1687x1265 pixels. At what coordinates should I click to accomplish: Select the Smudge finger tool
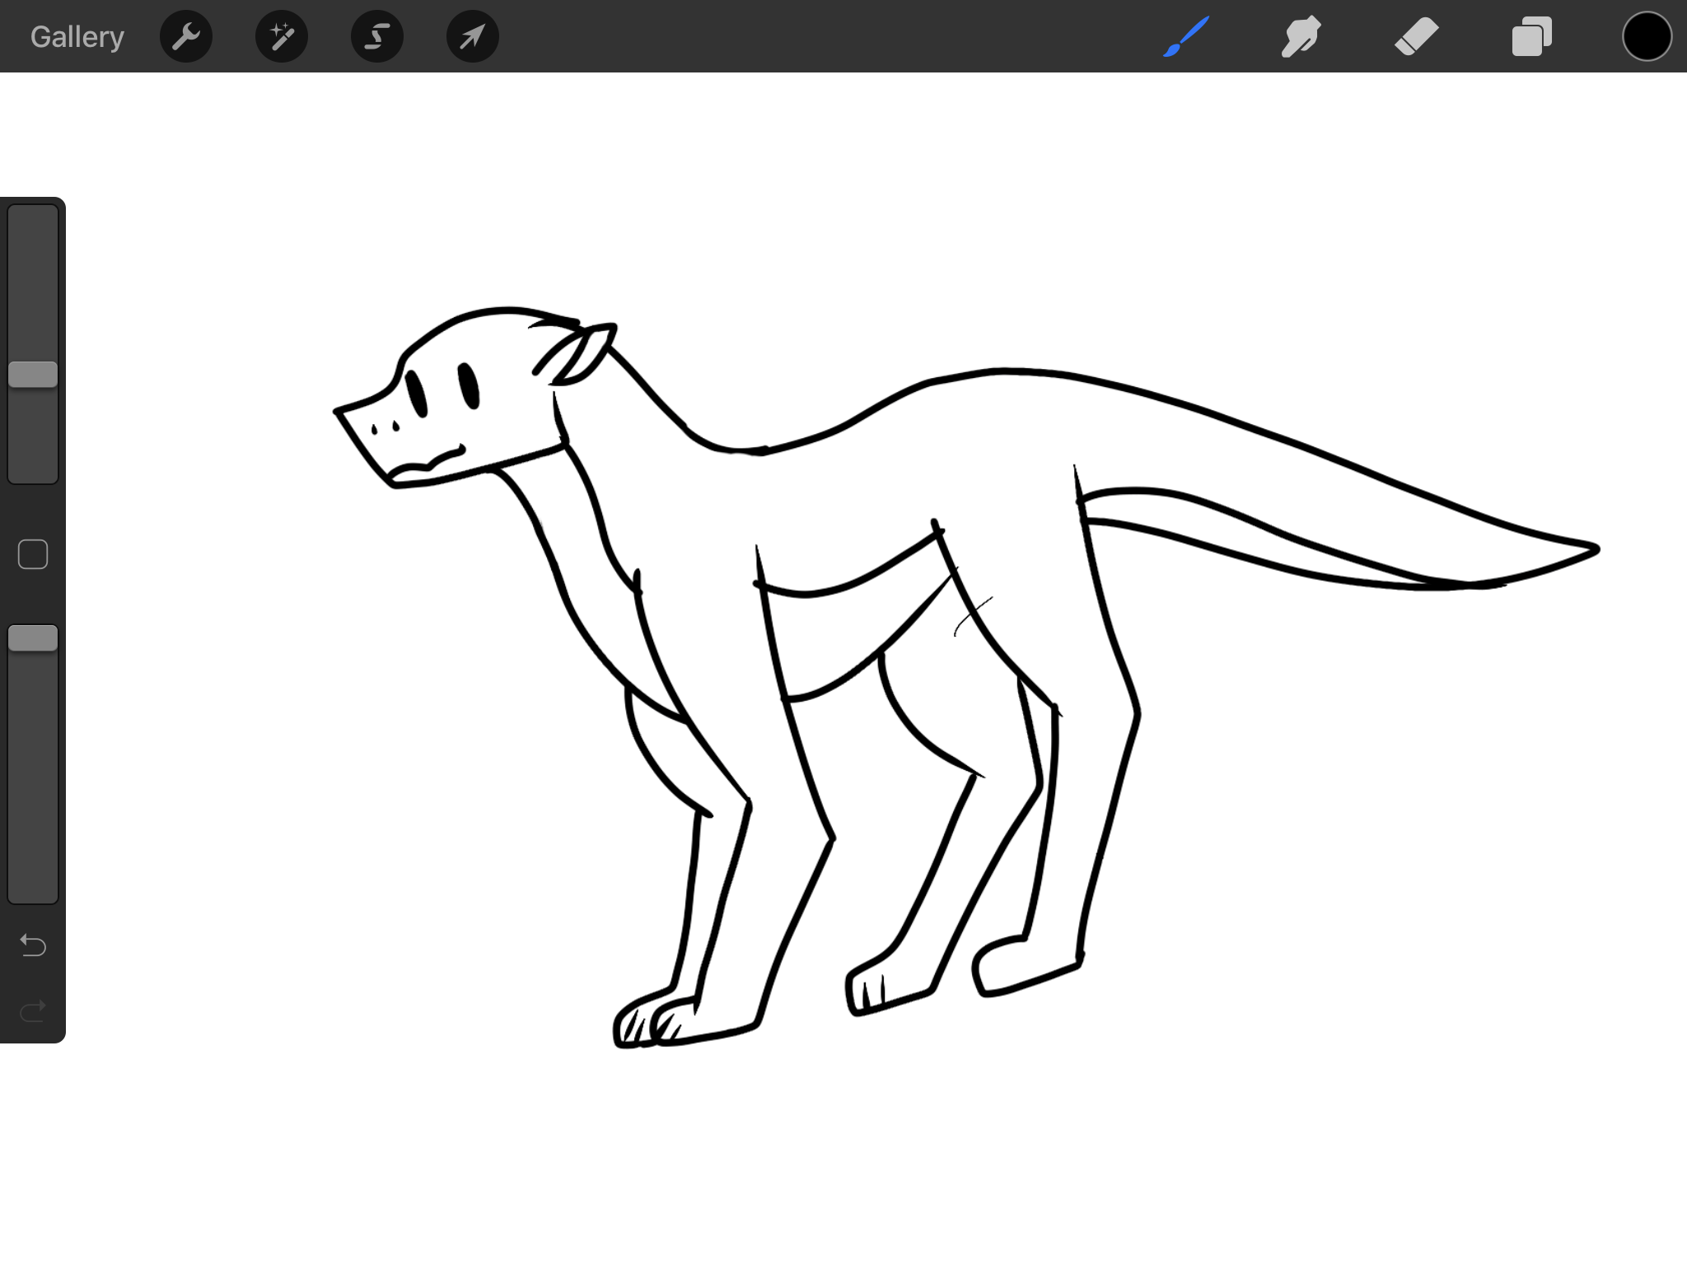pyautogui.click(x=1301, y=37)
